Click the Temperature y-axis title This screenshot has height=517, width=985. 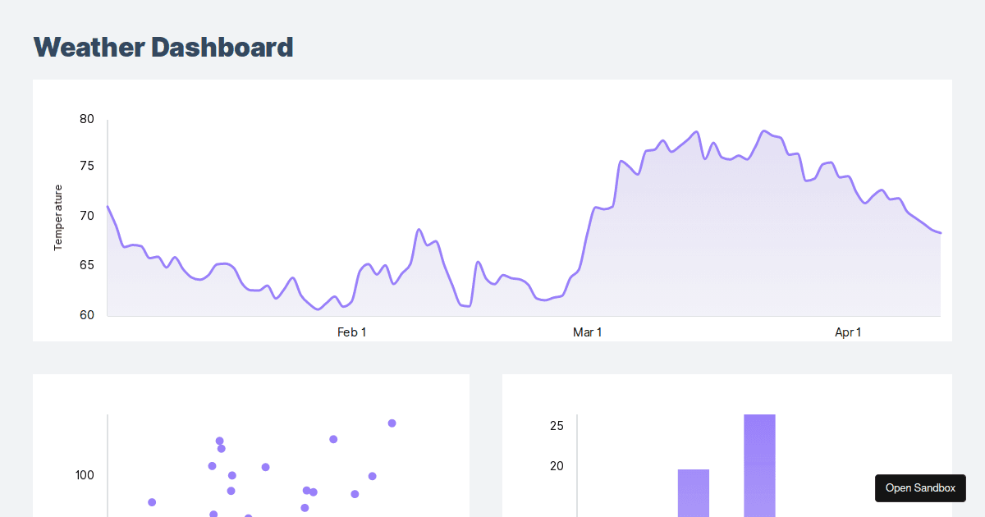[58, 217]
